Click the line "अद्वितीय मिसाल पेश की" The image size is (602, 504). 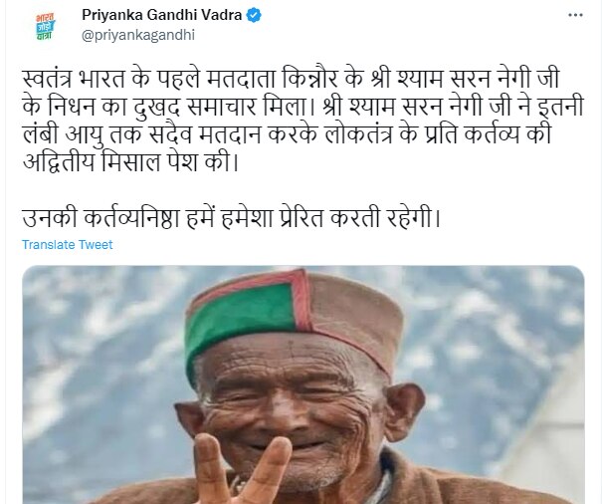coord(130,162)
